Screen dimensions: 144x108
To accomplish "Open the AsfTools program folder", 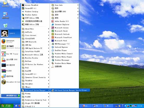I will coord(35,32).
